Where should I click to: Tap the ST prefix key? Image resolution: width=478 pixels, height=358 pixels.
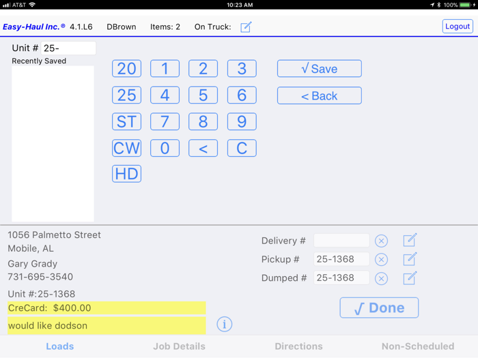point(126,121)
